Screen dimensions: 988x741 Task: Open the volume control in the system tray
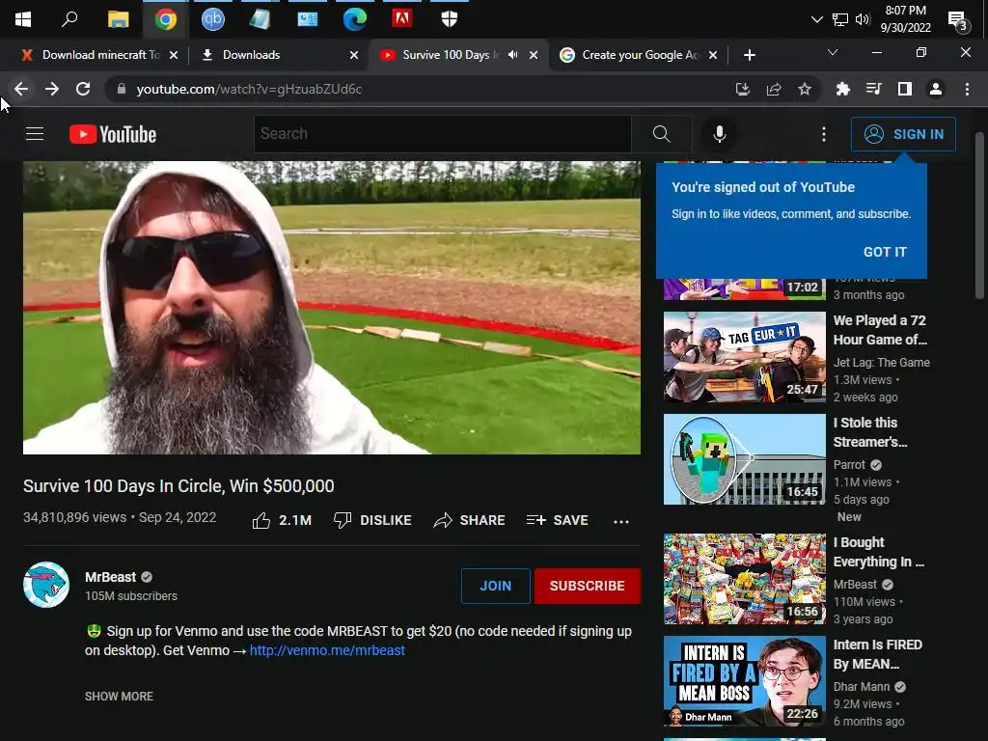pos(862,19)
